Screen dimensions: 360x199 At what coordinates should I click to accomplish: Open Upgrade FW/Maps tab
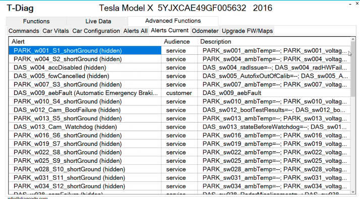pos(247,31)
